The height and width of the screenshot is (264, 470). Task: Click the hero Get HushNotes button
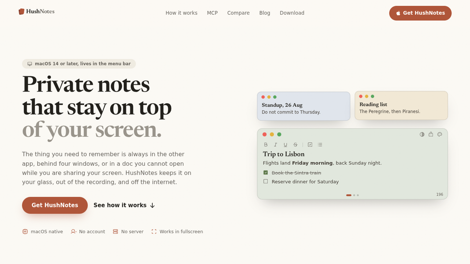55,205
